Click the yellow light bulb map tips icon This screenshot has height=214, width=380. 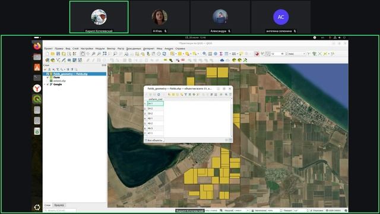point(241,54)
